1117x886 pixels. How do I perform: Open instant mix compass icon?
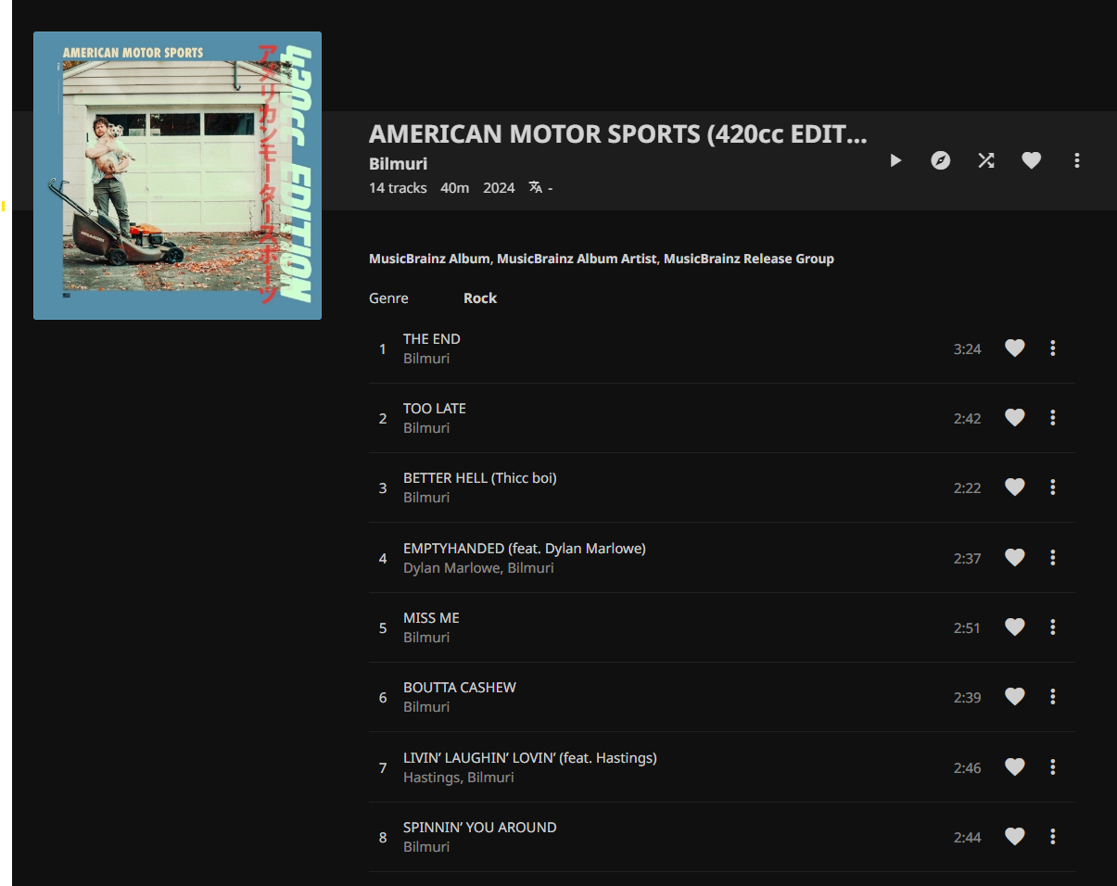(x=940, y=160)
